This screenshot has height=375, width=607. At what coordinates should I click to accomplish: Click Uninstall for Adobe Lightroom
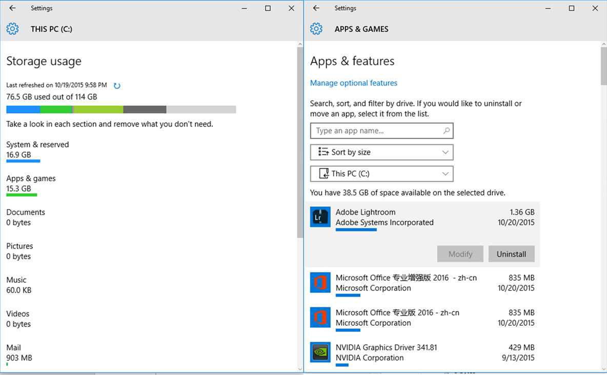pos(511,254)
